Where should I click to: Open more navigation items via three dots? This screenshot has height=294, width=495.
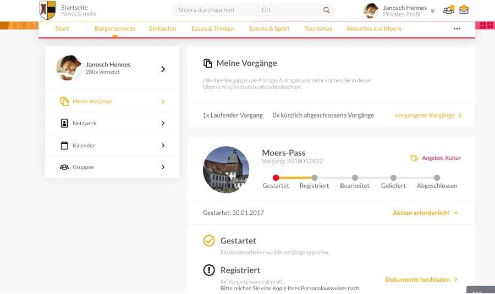[x=457, y=29]
